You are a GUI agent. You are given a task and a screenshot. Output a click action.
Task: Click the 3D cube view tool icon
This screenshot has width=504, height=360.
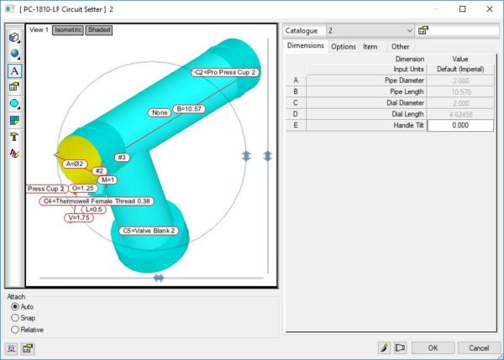pos(14,38)
